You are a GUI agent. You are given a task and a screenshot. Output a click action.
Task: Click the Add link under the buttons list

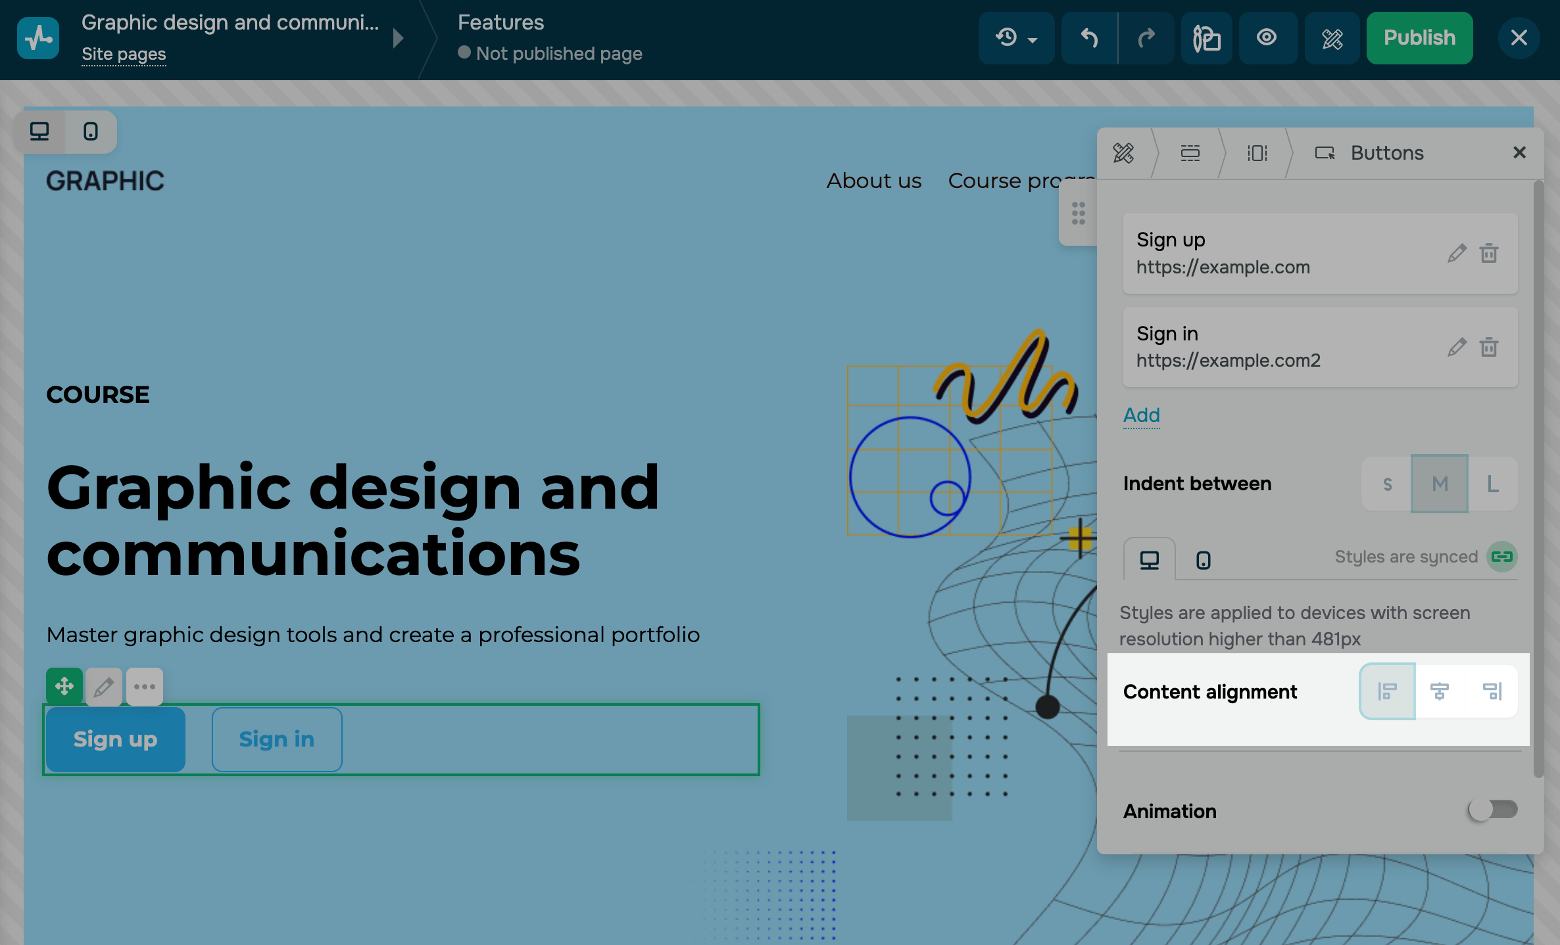click(x=1141, y=415)
